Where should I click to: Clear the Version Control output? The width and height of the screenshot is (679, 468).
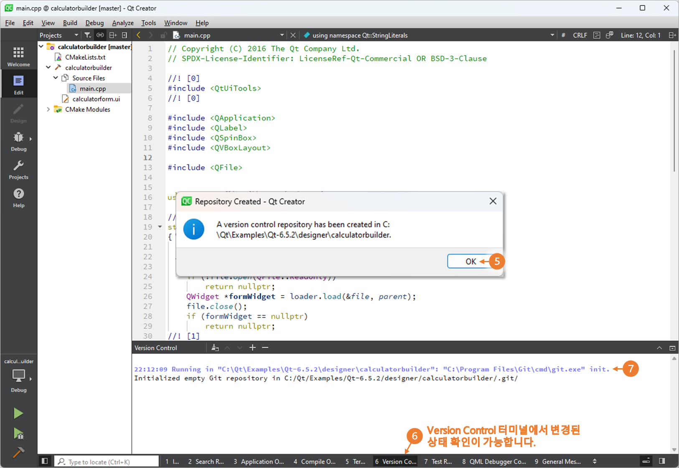click(215, 348)
